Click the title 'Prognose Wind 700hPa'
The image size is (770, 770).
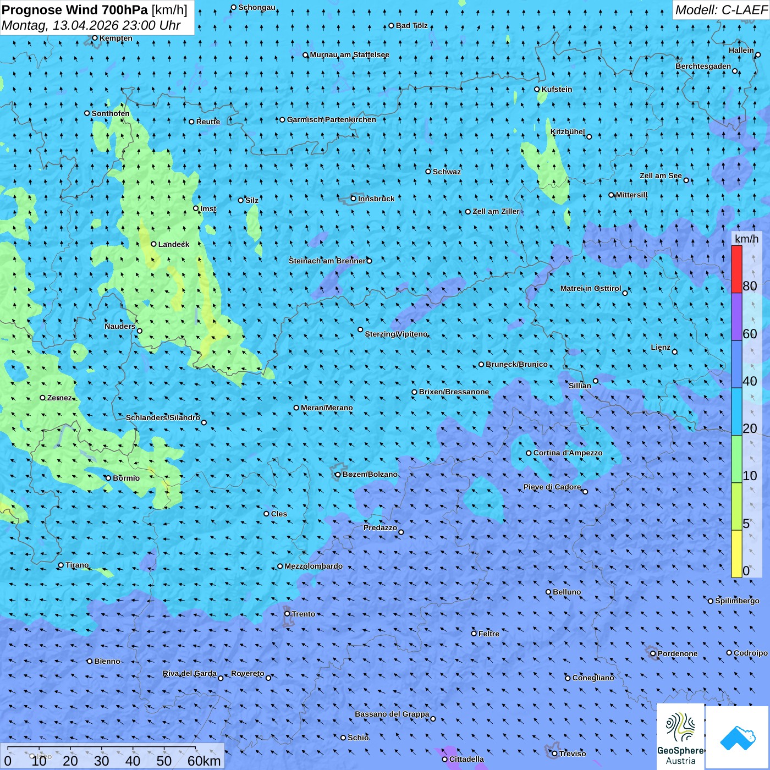click(x=75, y=10)
